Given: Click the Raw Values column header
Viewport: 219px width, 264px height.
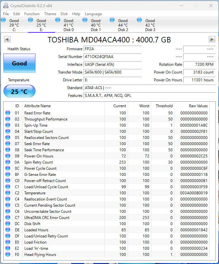Looking at the screenshot, I should (x=192, y=106).
